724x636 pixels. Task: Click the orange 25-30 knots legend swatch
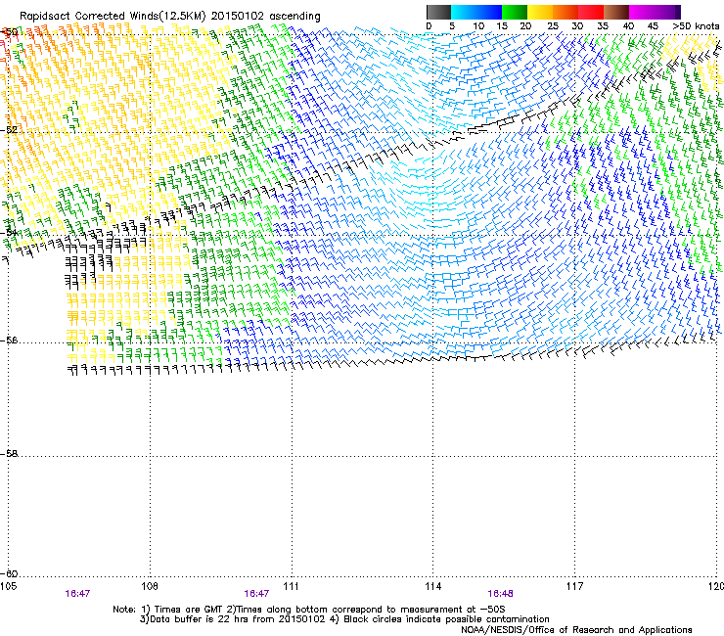(566, 12)
